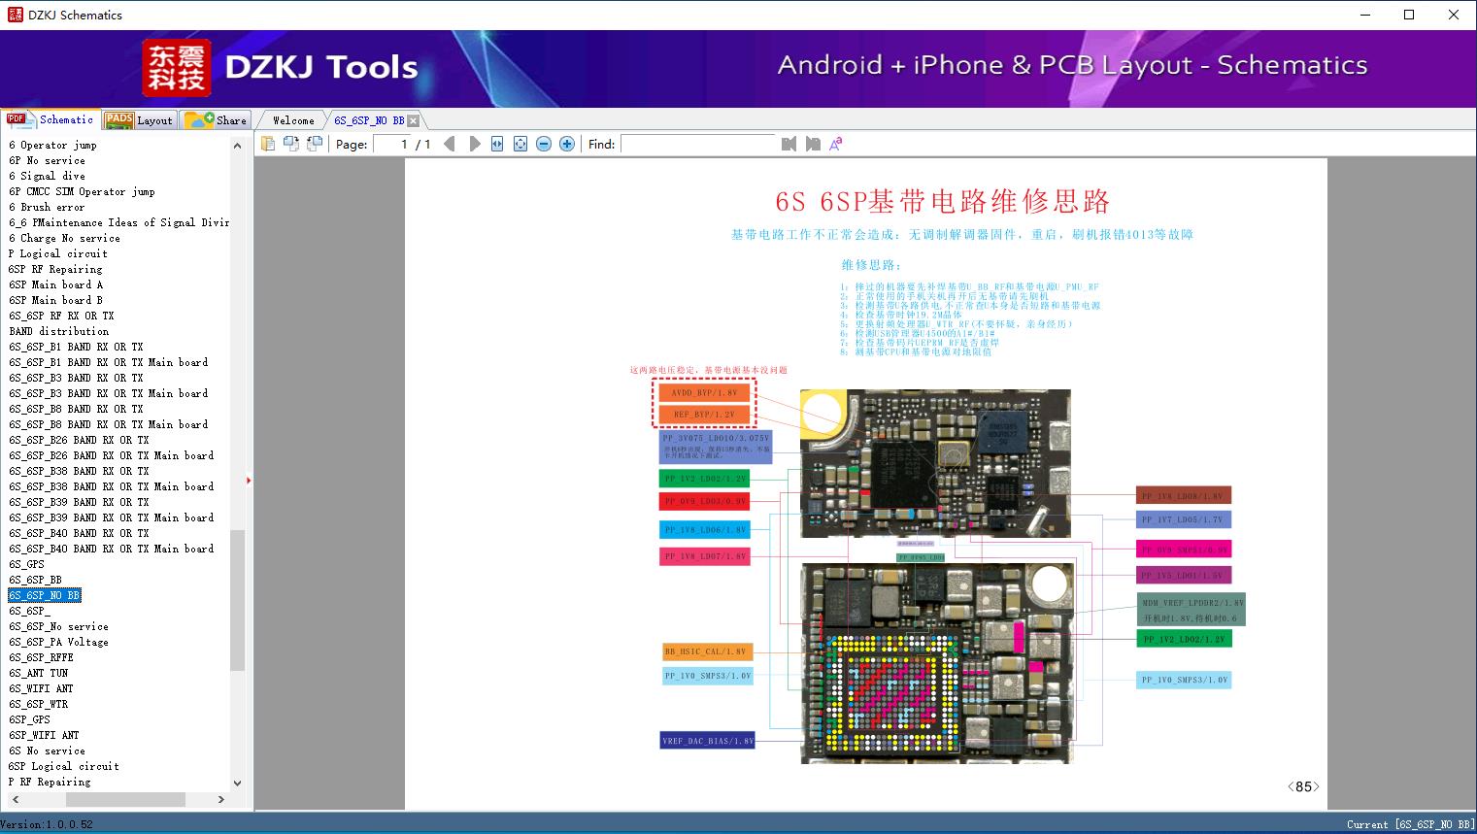Image resolution: width=1477 pixels, height=834 pixels.
Task: Go to next page arrow
Action: click(x=474, y=144)
